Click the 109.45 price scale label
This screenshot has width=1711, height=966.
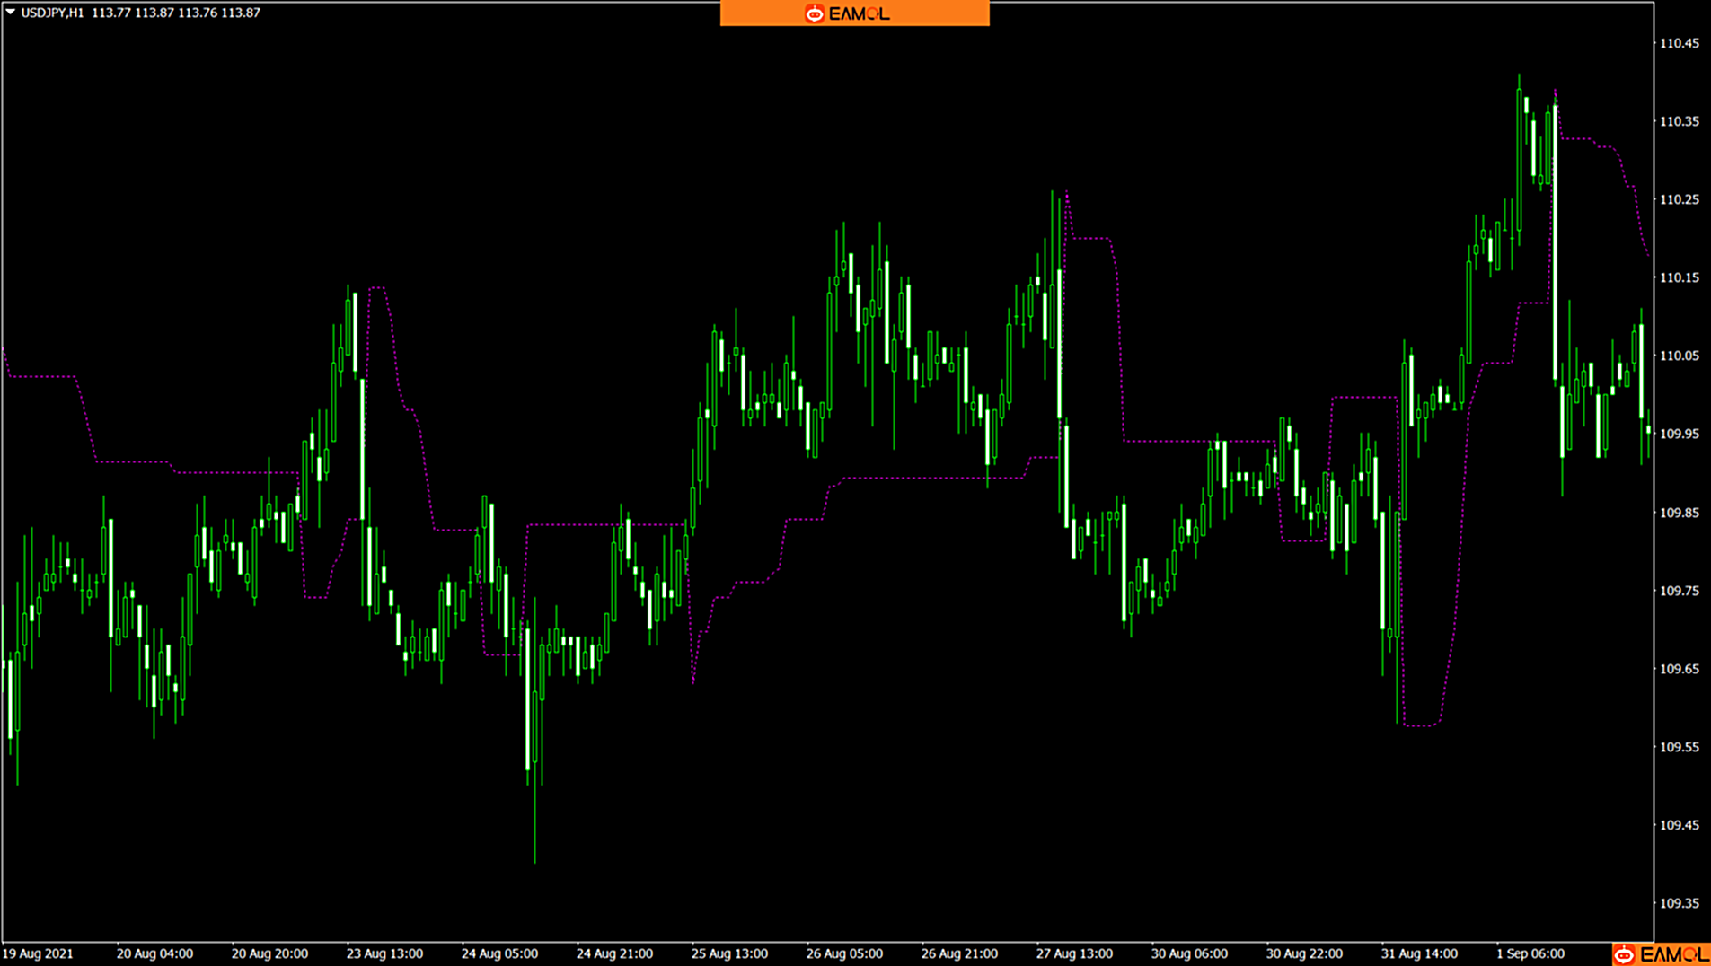click(1679, 825)
